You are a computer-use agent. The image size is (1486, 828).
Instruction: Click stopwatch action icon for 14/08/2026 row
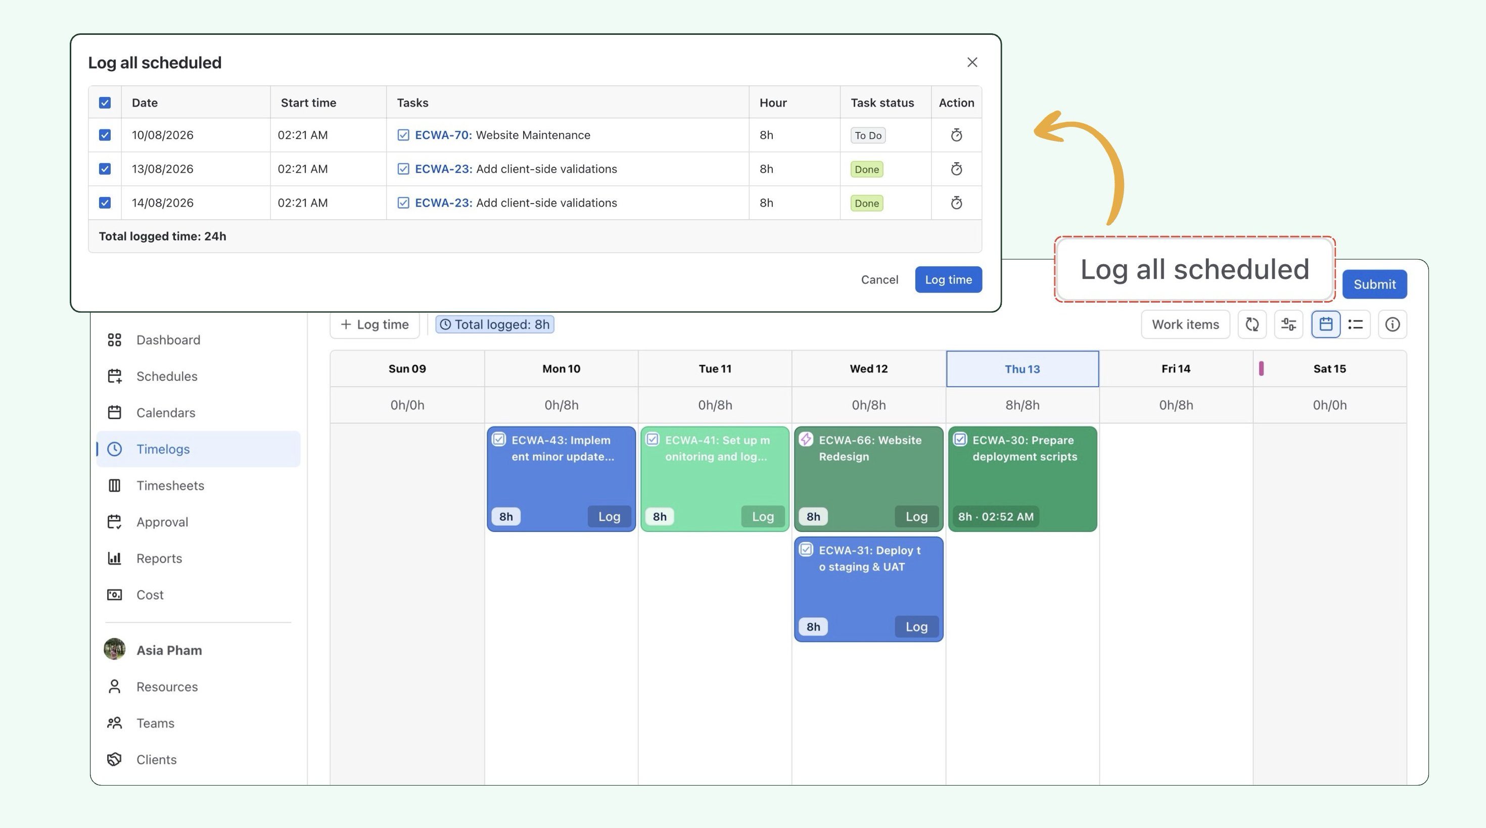956,203
